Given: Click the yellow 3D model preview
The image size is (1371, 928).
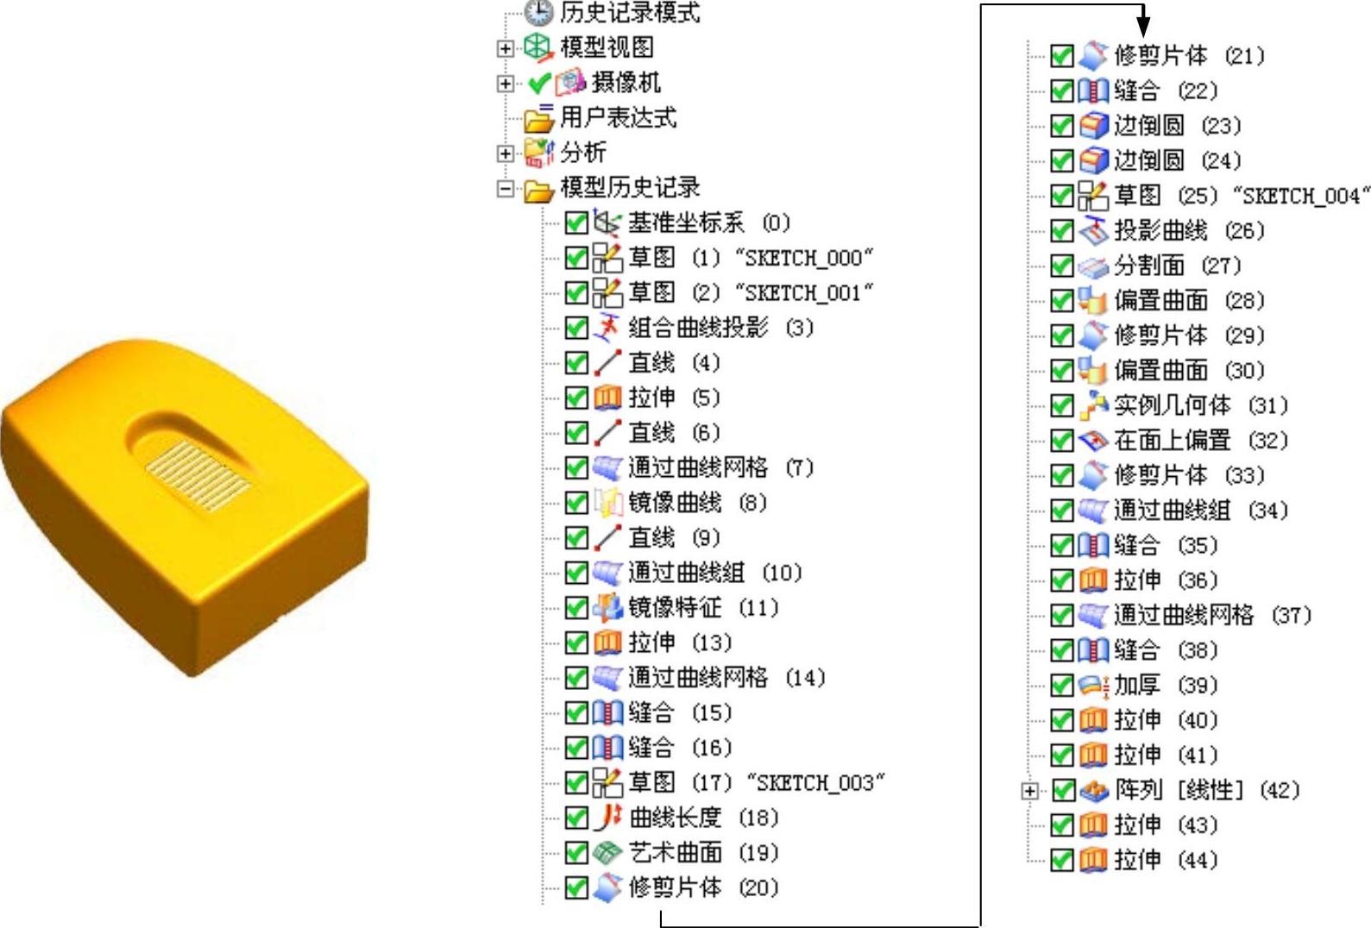Looking at the screenshot, I should [185, 507].
